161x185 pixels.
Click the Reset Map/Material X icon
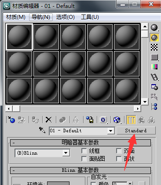coord(48,120)
